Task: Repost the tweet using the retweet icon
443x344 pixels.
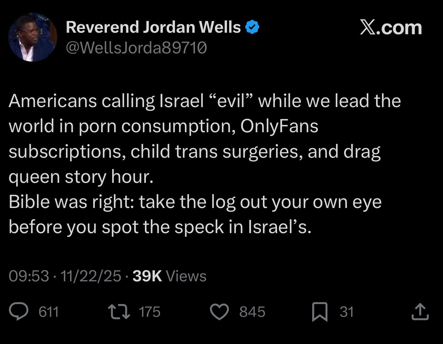Action: [119, 312]
